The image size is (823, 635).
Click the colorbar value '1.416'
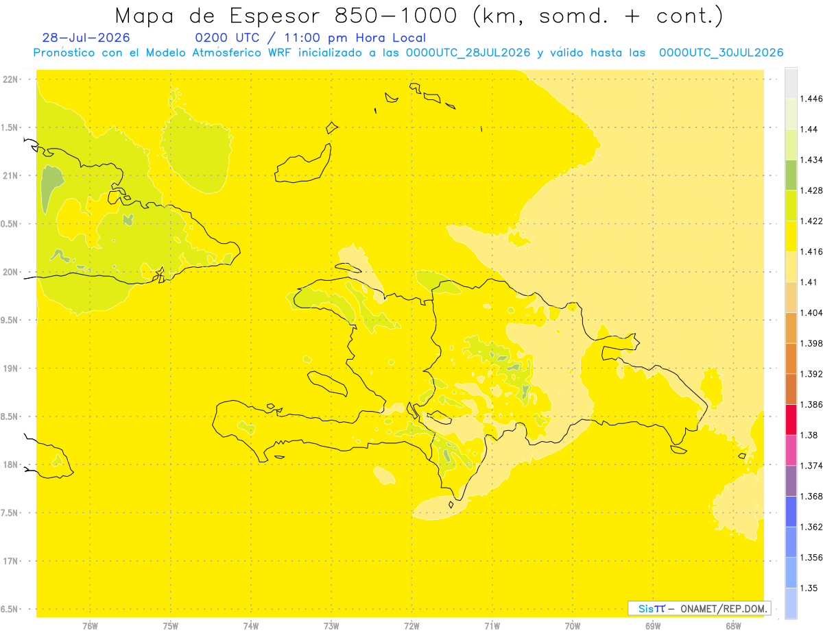coord(813,251)
